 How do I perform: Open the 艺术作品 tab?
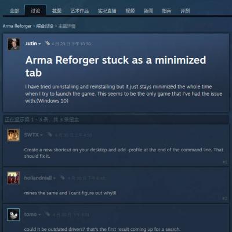point(79,10)
